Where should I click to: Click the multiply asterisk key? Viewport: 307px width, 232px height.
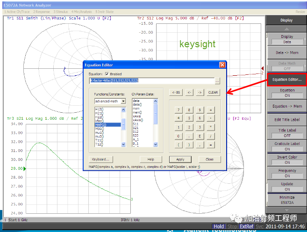pyautogui.click(x=210, y=127)
